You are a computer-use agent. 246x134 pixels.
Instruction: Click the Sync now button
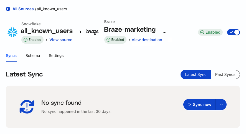tap(199, 105)
